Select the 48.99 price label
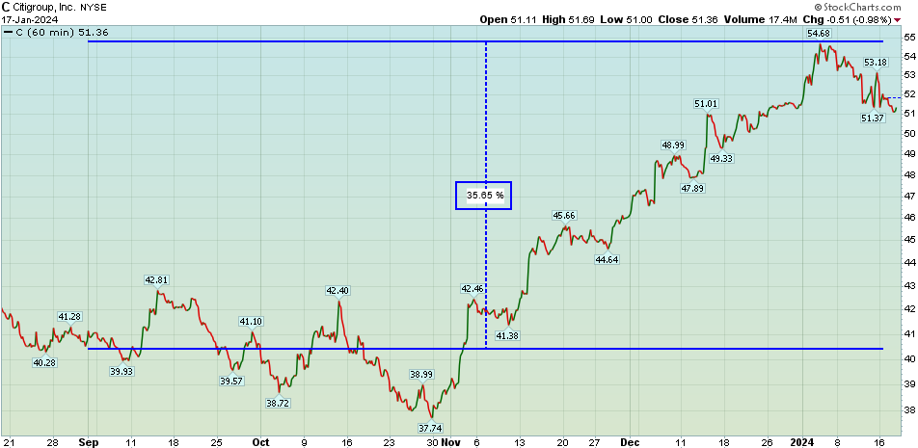 (673, 145)
